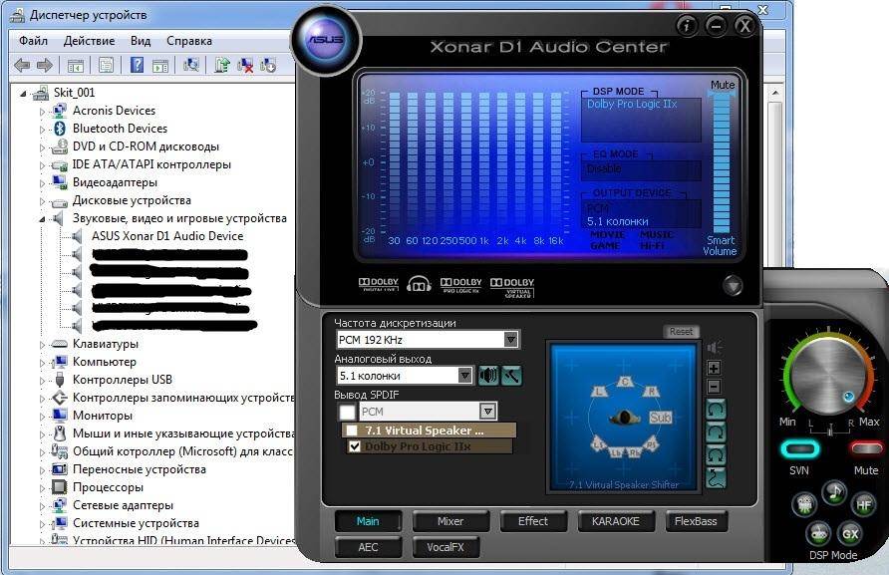889x575 pixels.
Task: Open the Вид menu
Action: coord(141,41)
